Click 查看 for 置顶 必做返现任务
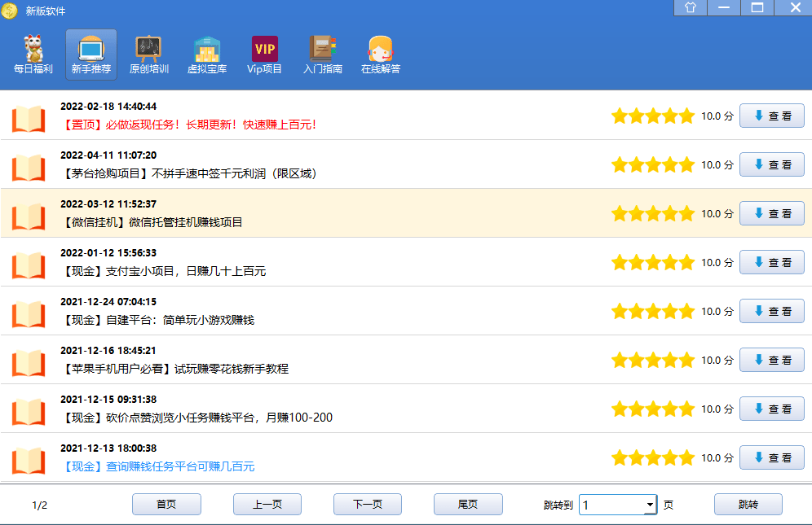The height and width of the screenshot is (525, 812). pyautogui.click(x=771, y=116)
